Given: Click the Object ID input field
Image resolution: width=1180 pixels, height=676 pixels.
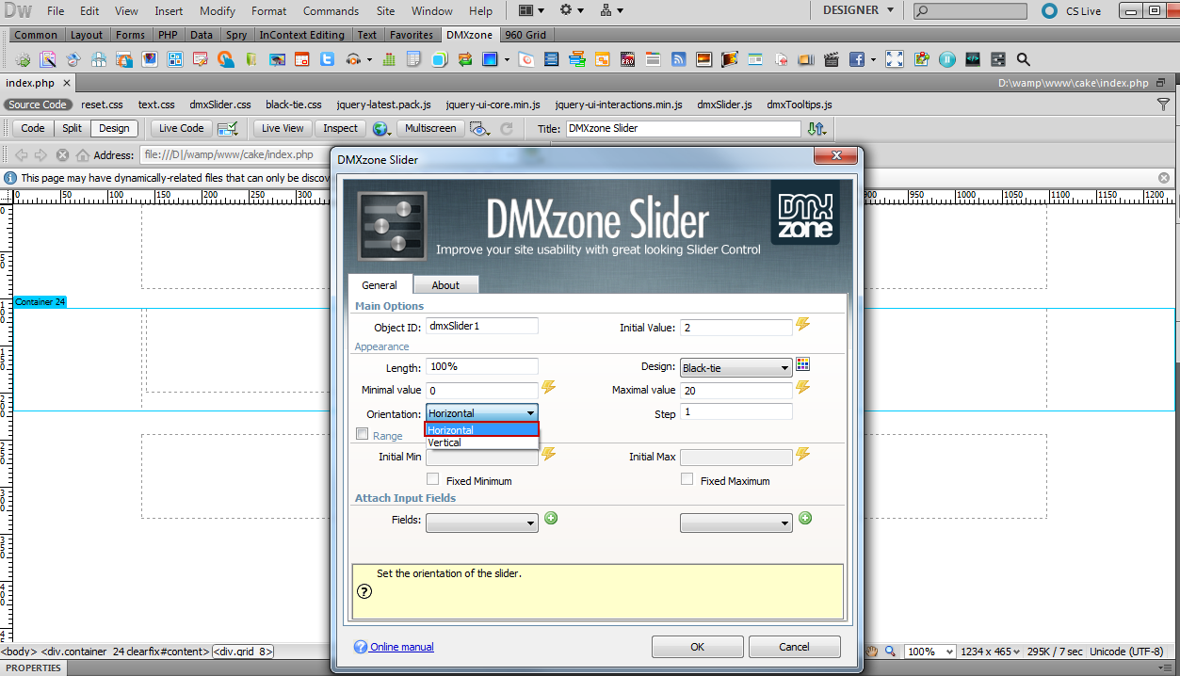Looking at the screenshot, I should point(482,326).
